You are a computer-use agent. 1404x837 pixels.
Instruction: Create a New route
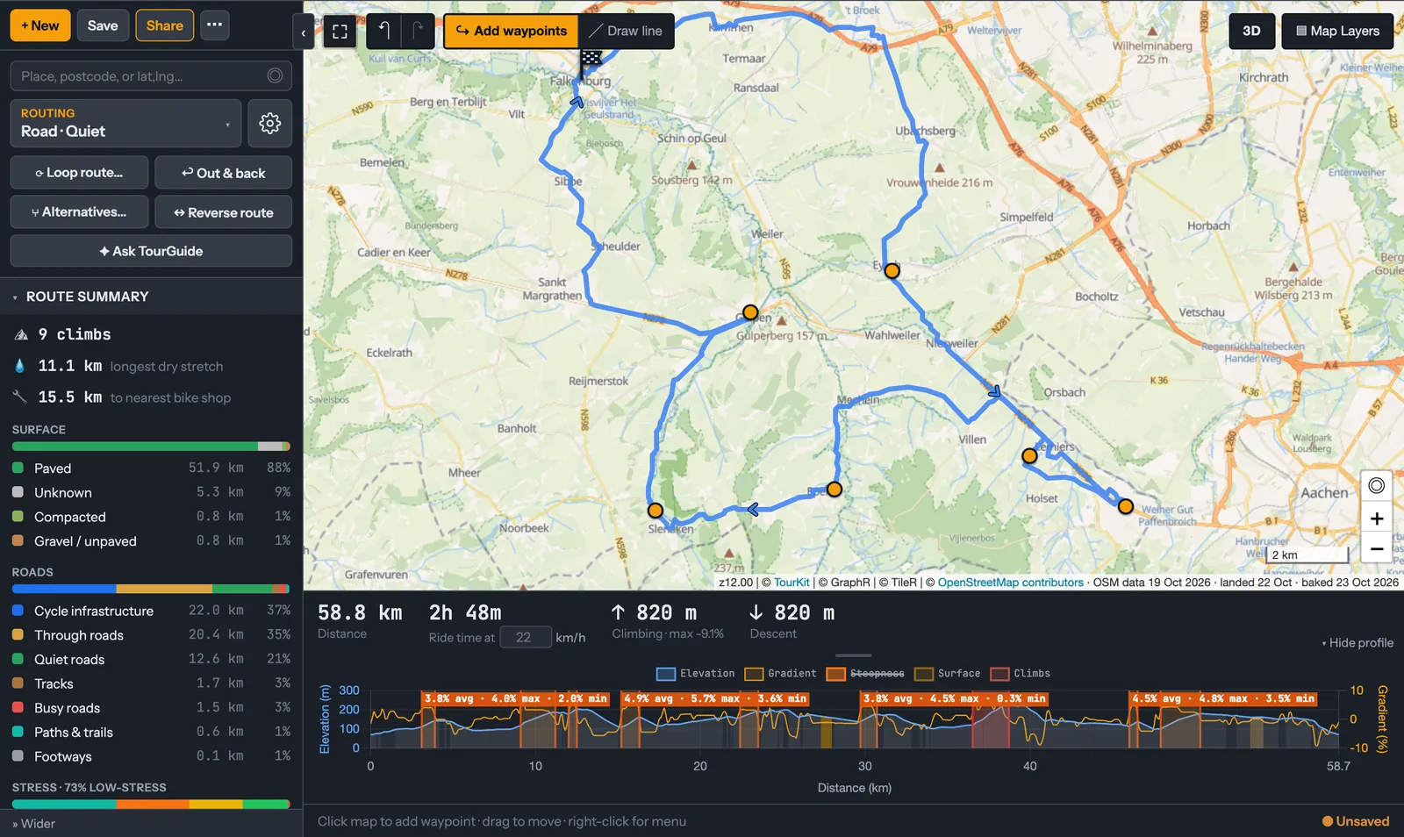coord(40,25)
